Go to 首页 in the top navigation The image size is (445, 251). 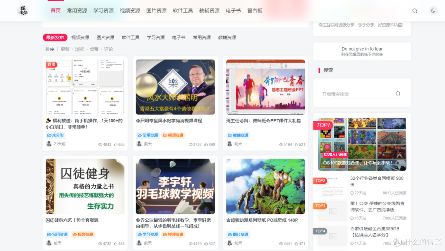click(x=56, y=11)
